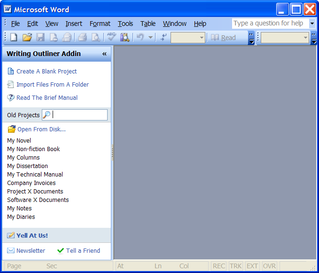Viewport: 319px width, 273px height.
Task: Open the Undo history dropdown arrow
Action: (150, 38)
